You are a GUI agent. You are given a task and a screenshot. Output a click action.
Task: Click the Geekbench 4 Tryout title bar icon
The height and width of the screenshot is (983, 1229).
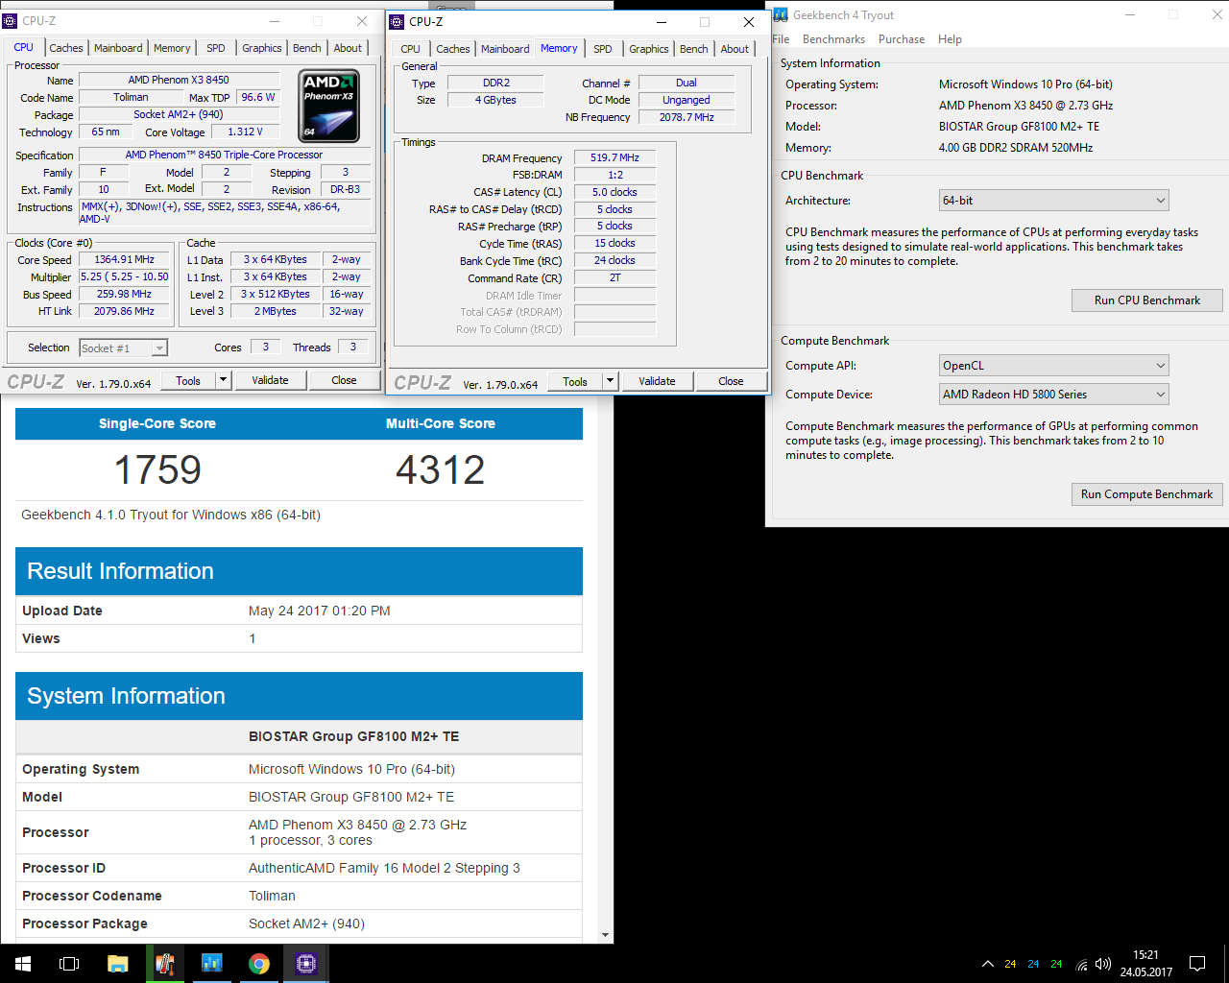pos(781,14)
